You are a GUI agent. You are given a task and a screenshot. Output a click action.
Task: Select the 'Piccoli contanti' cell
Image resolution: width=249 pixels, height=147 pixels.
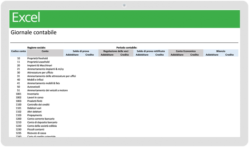[36, 130]
